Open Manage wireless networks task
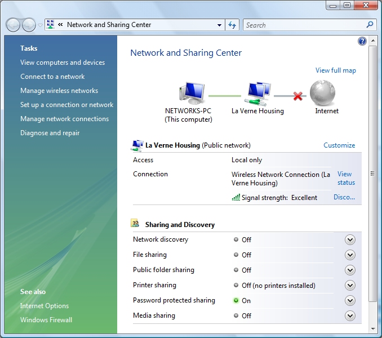 (x=59, y=91)
